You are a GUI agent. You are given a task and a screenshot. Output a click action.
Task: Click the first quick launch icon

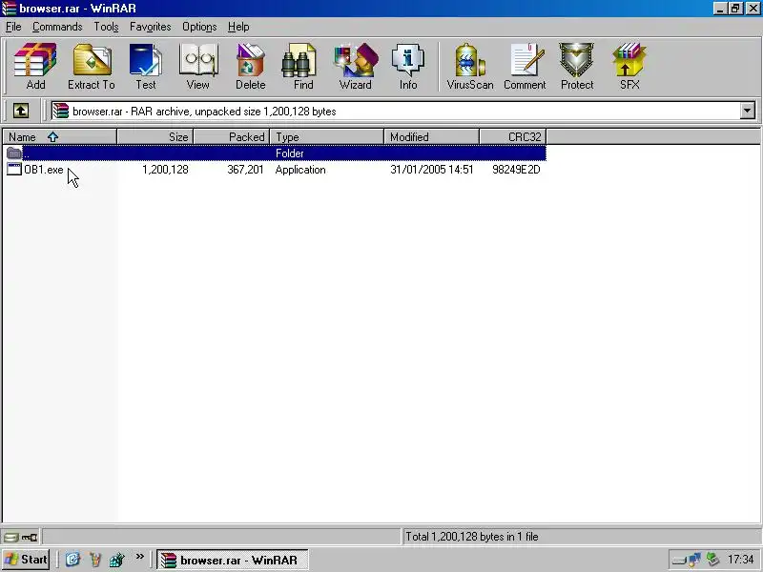pyautogui.click(x=72, y=560)
